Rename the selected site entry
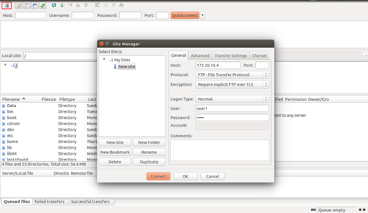This screenshot has height=213, width=368. [149, 152]
